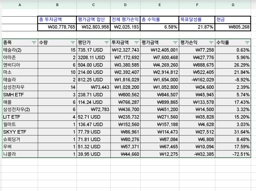Image resolution: width=256 pixels, height=191 pixels.
Task: Click the 총 수익률 label cell
Action: click(x=160, y=20)
